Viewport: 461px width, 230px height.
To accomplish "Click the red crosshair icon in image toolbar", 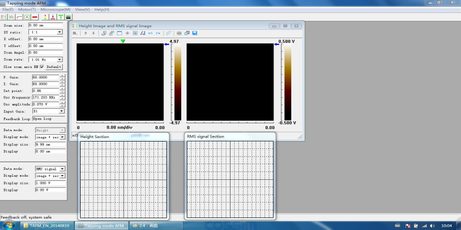I will (127, 33).
